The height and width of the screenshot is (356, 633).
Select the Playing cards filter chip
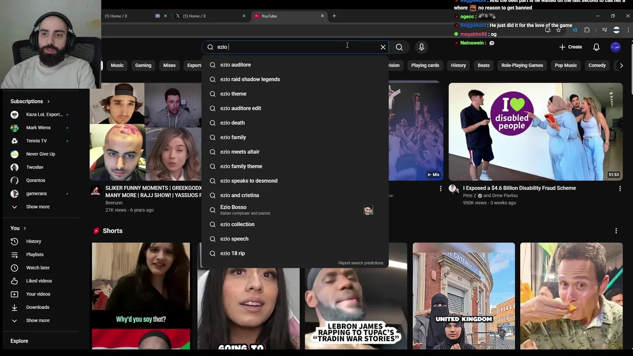(x=425, y=65)
